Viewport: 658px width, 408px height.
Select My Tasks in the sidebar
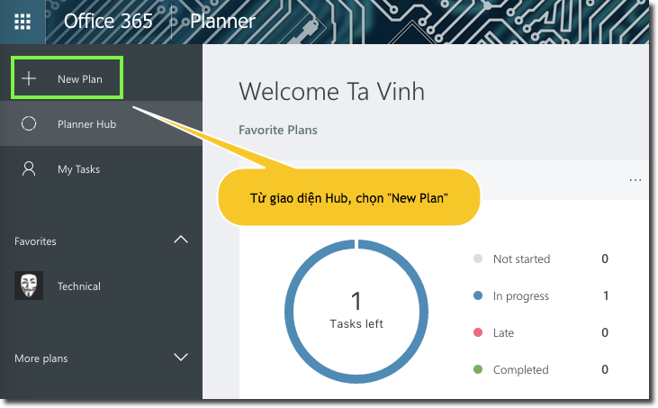[79, 169]
